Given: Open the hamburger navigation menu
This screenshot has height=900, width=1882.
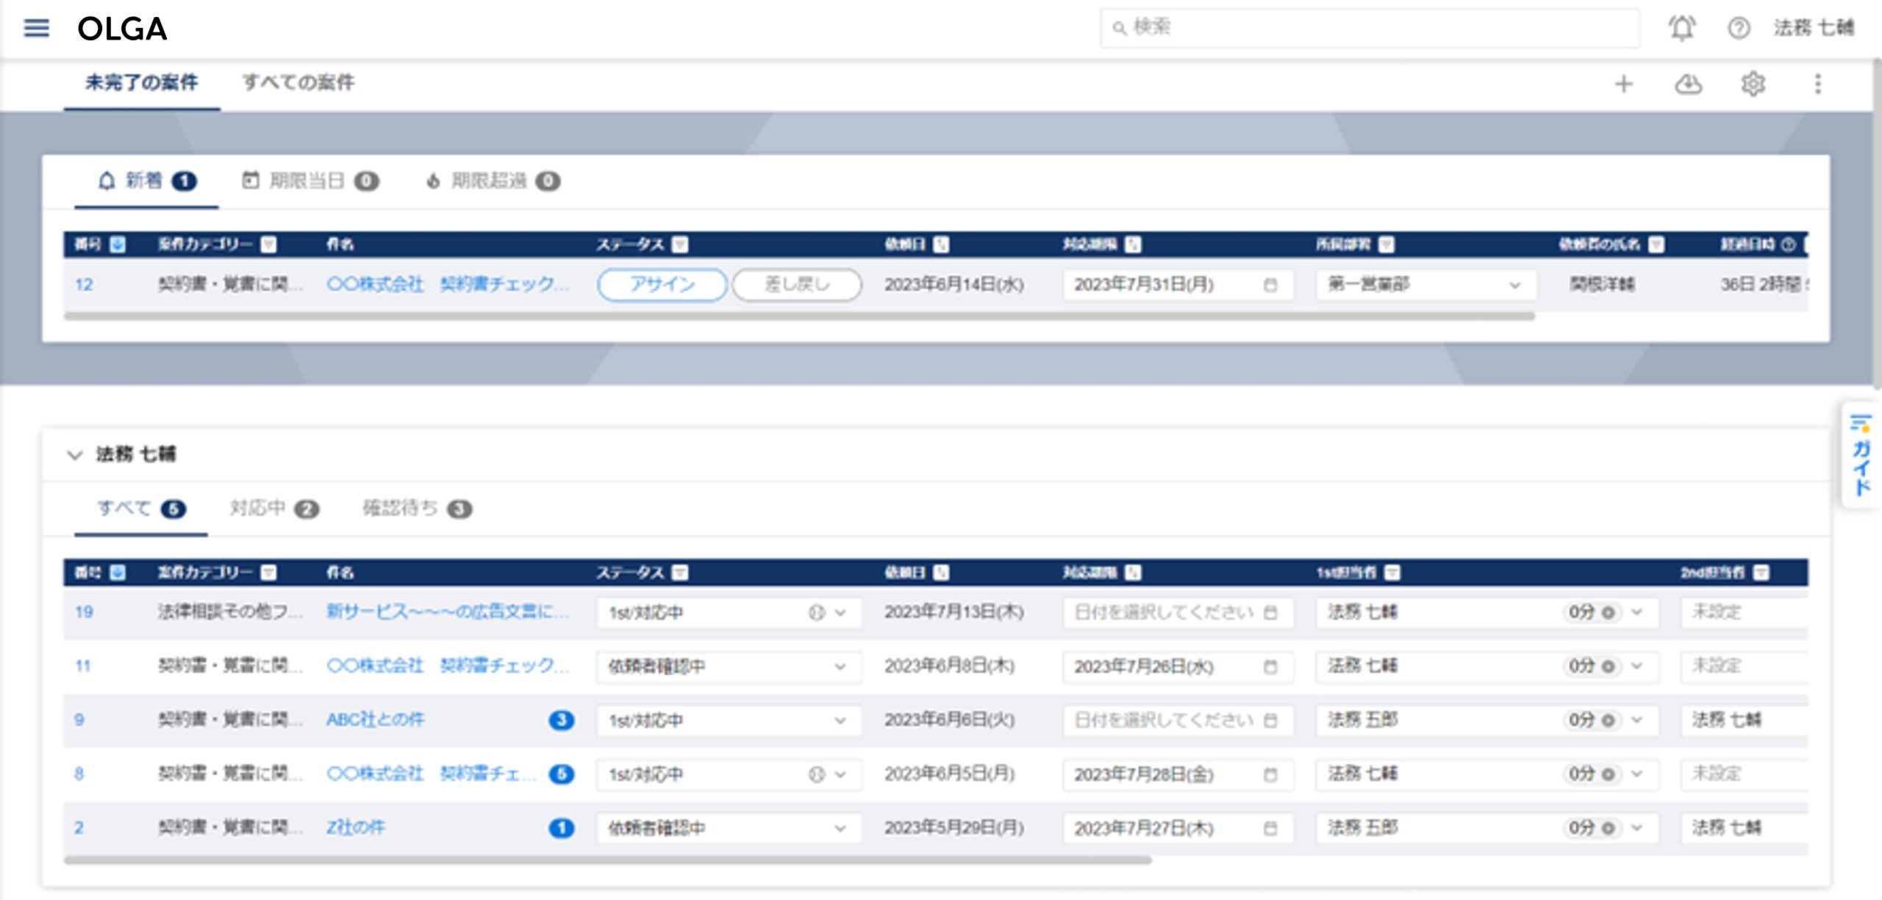Looking at the screenshot, I should [36, 29].
